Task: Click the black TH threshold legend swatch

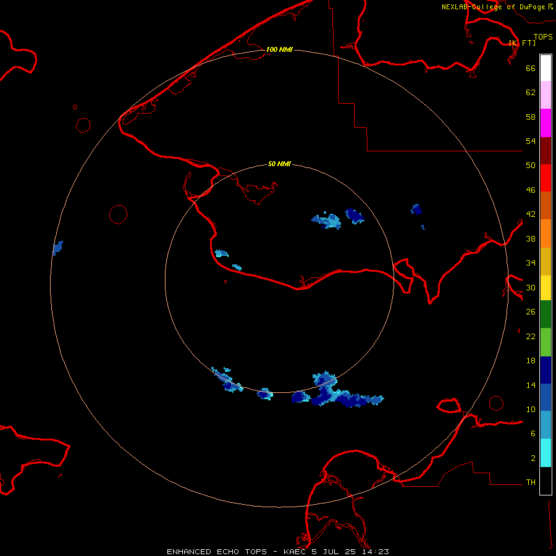Action: pyautogui.click(x=545, y=481)
